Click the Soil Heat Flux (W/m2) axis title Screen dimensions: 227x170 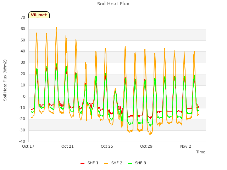(5, 80)
